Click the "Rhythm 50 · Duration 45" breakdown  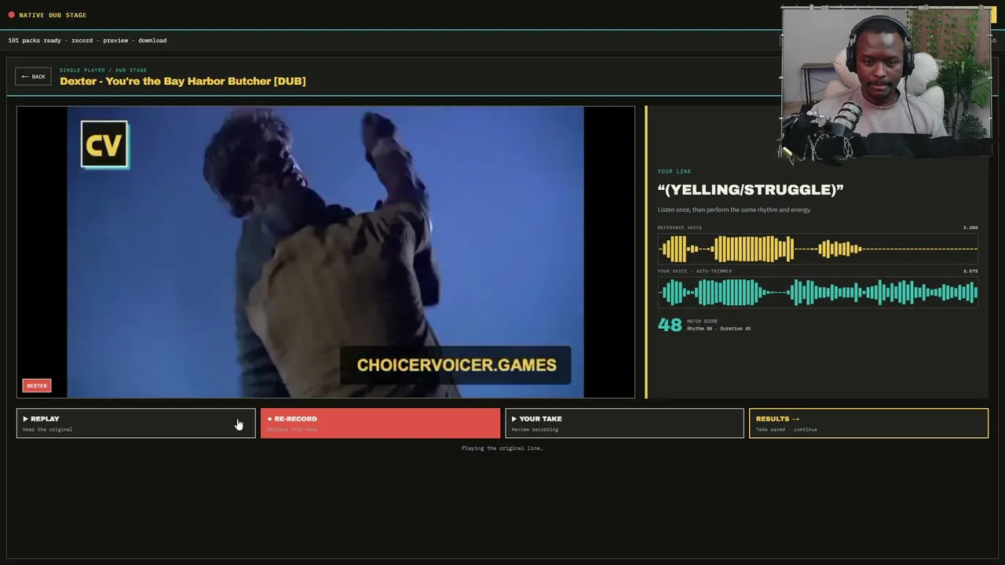tap(718, 329)
